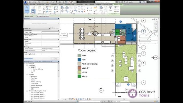Collapse the Views (all) tree node
This screenshot has width=183, height=103.
pos(25,64)
